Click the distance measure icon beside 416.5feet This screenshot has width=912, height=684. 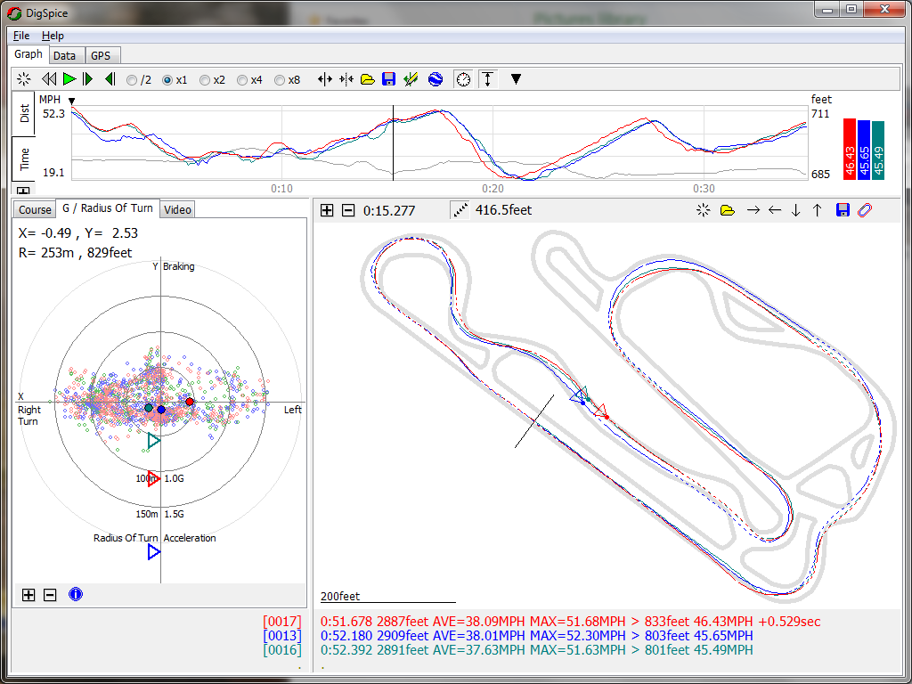point(460,210)
